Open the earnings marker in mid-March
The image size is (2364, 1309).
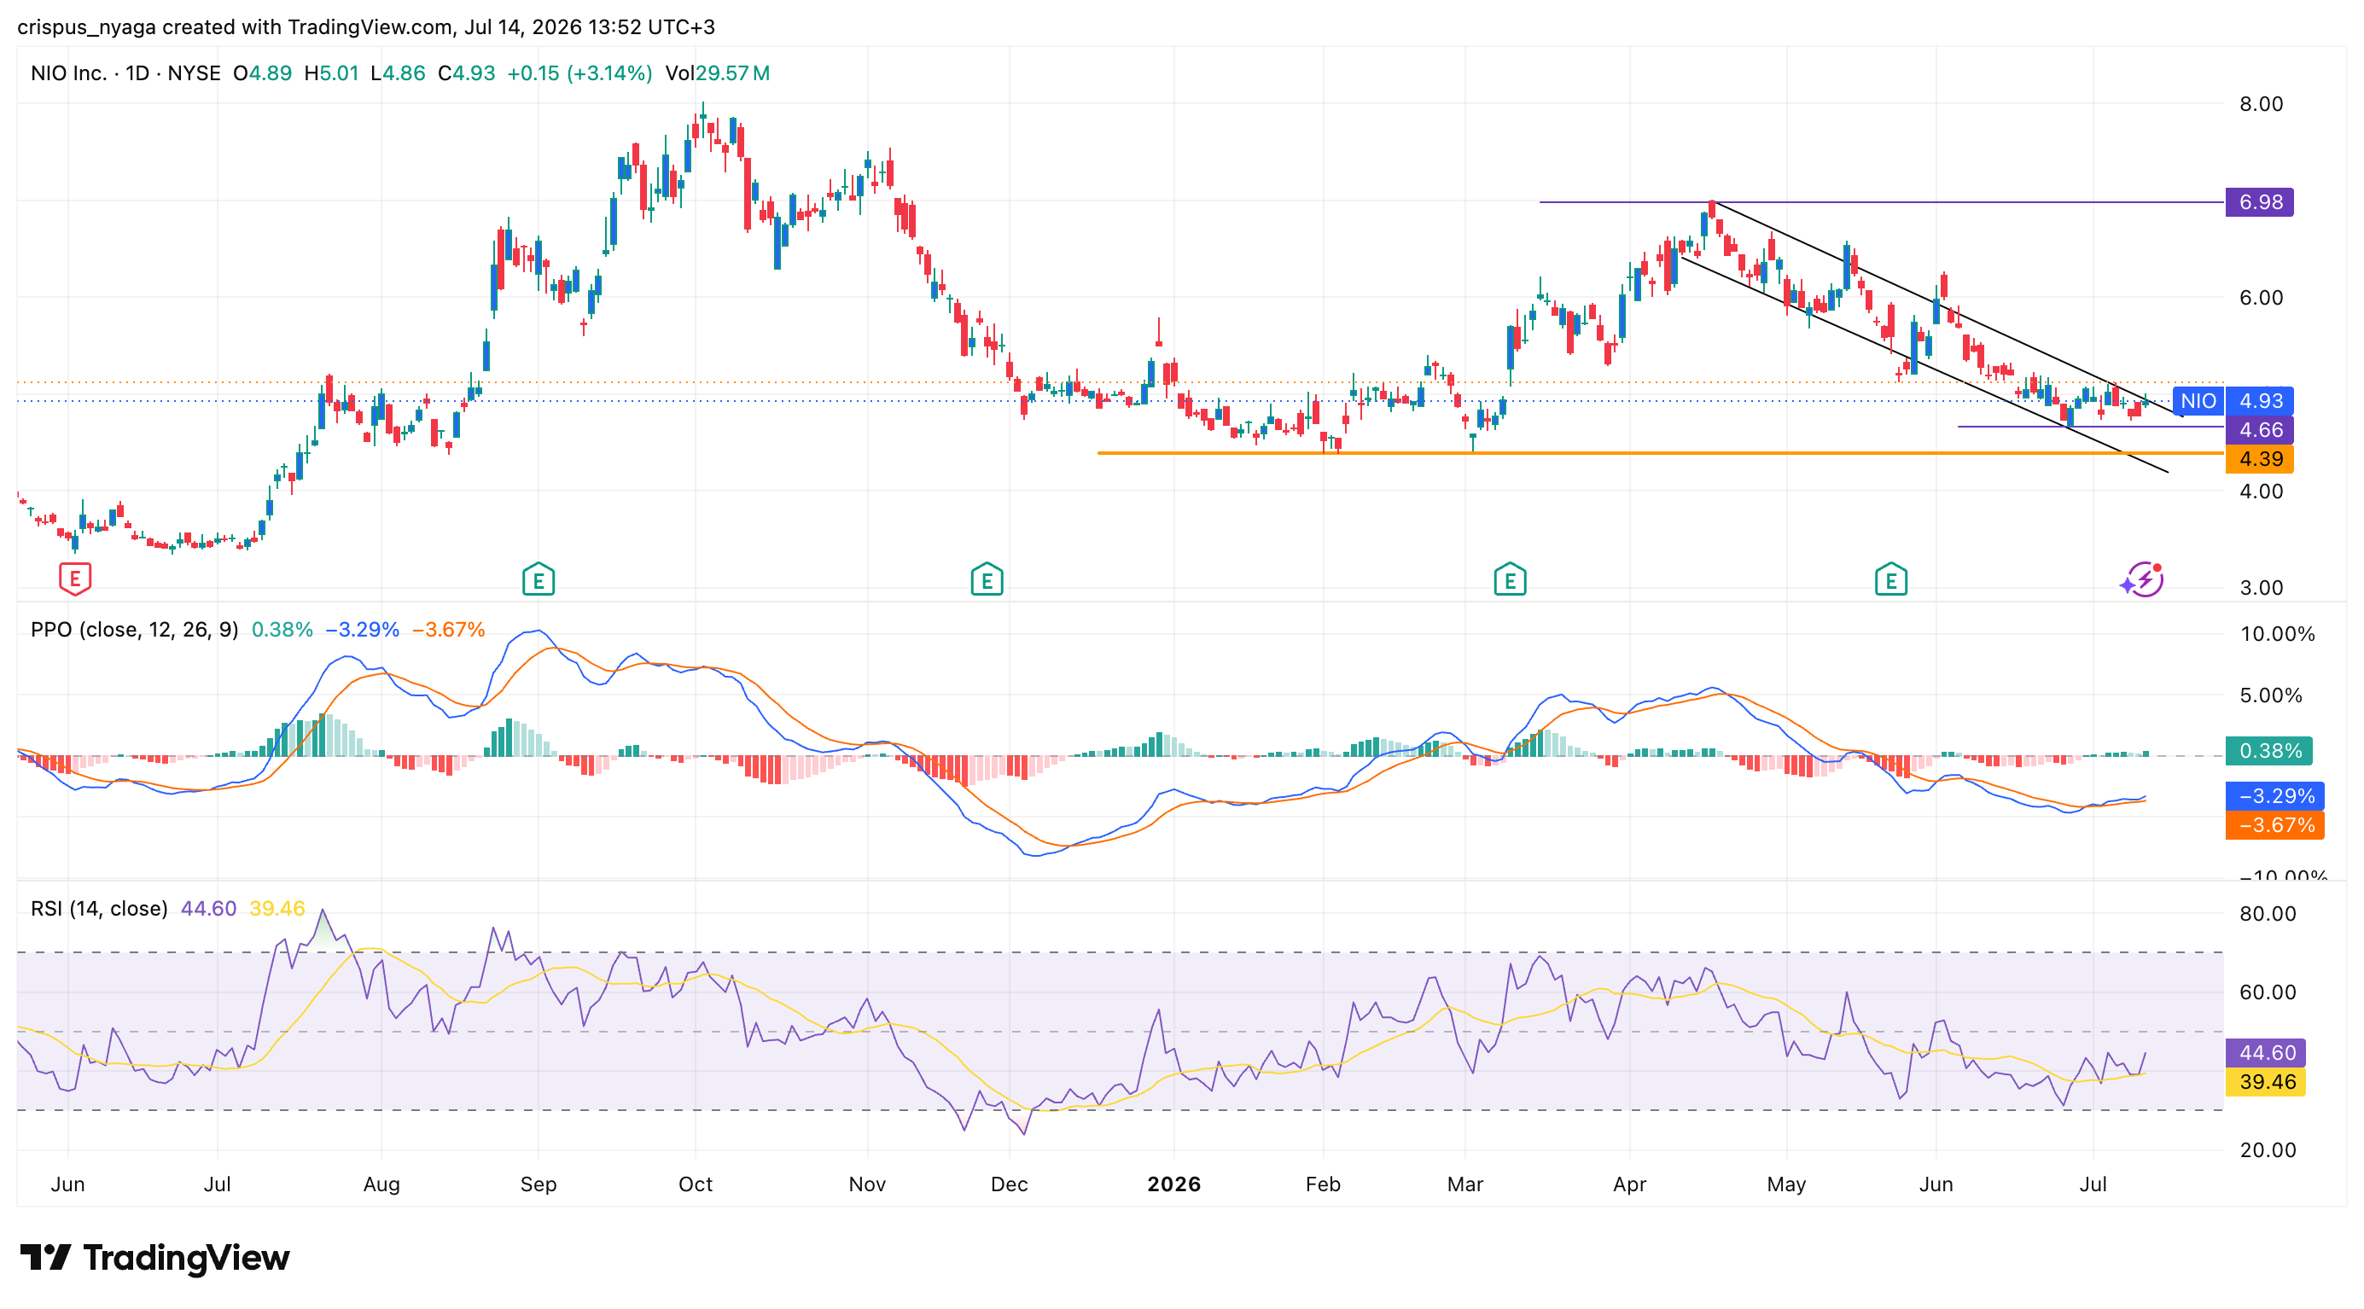pyautogui.click(x=1510, y=579)
